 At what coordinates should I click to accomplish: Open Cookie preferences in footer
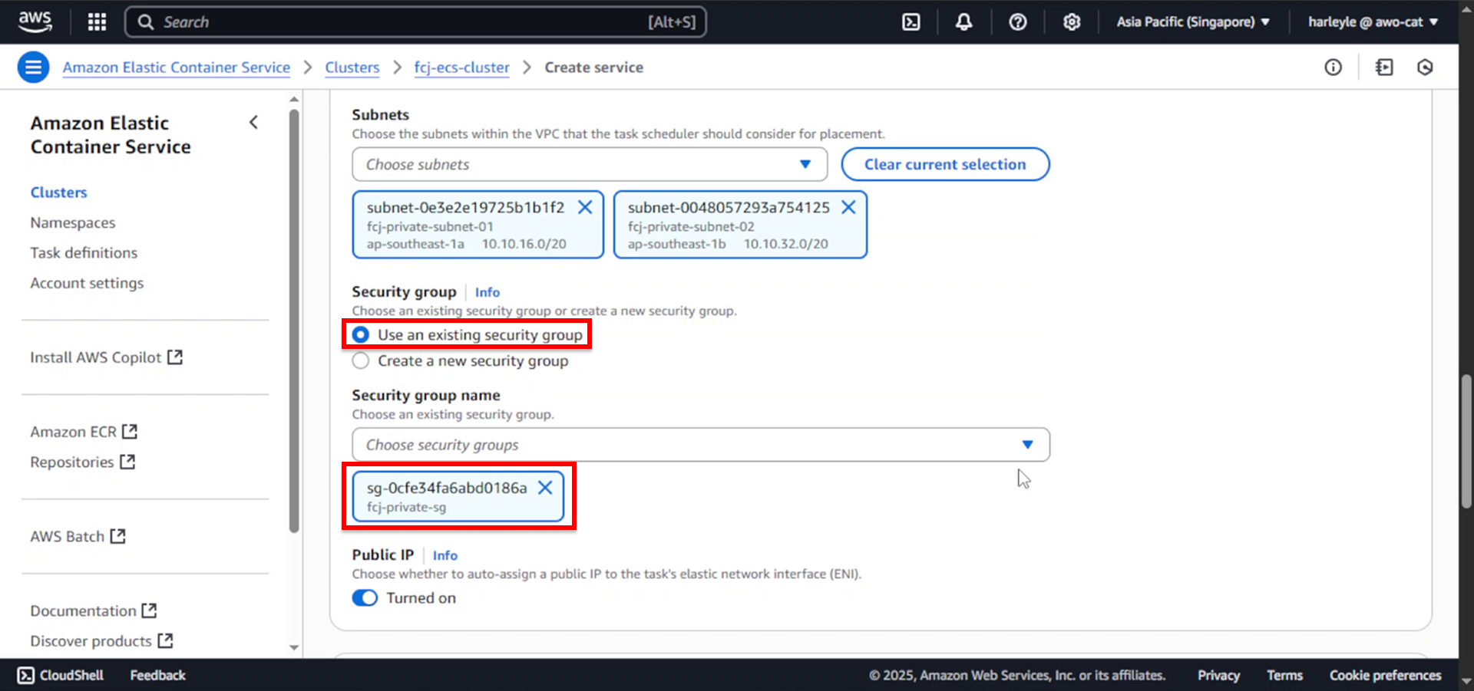pos(1385,675)
